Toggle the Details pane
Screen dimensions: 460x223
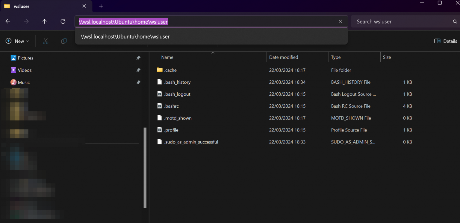pos(445,41)
